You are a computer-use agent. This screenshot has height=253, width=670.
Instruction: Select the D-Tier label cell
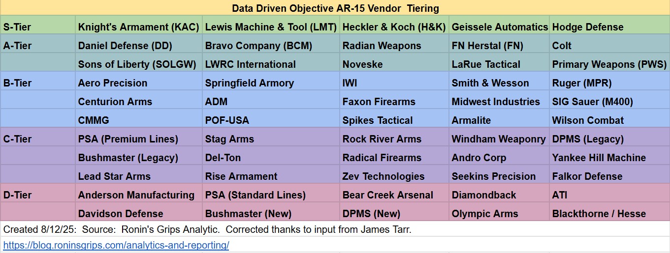37,195
